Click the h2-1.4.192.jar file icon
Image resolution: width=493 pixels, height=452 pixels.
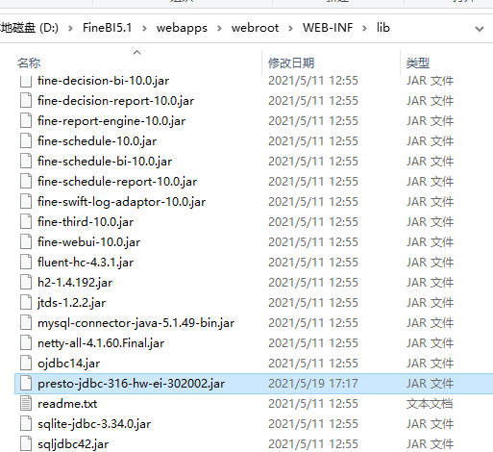coord(26,283)
